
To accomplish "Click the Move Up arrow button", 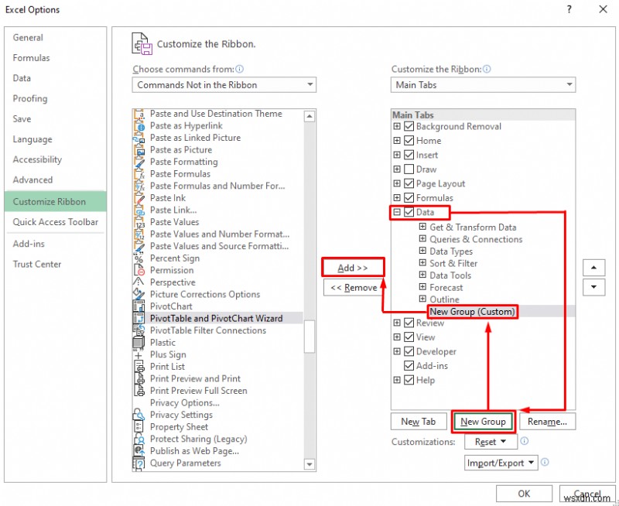I will (x=593, y=268).
